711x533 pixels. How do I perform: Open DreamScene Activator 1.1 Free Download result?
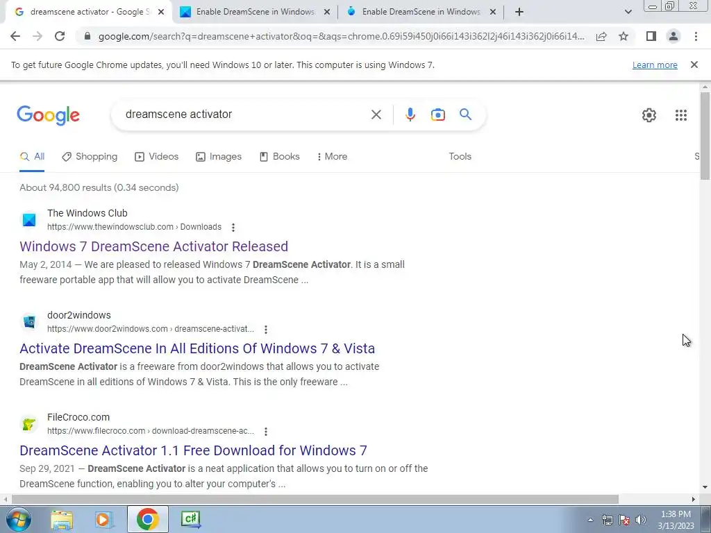pos(193,450)
